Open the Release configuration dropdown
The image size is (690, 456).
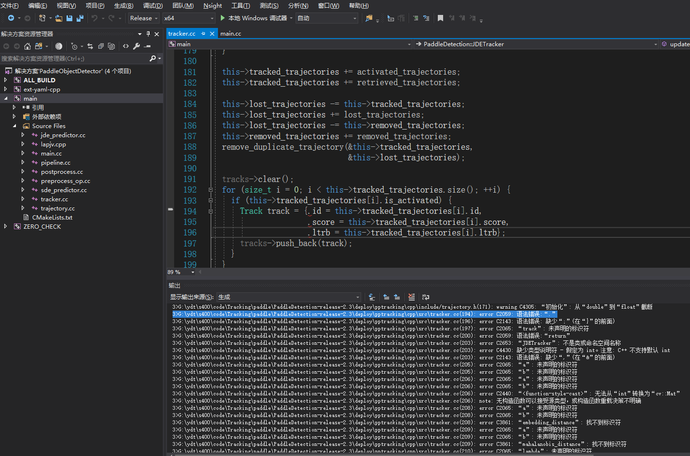click(143, 18)
